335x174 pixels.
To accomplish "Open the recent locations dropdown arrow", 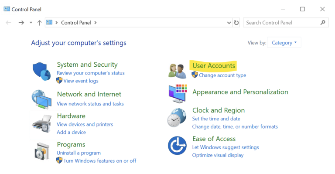I will [x=31, y=23].
